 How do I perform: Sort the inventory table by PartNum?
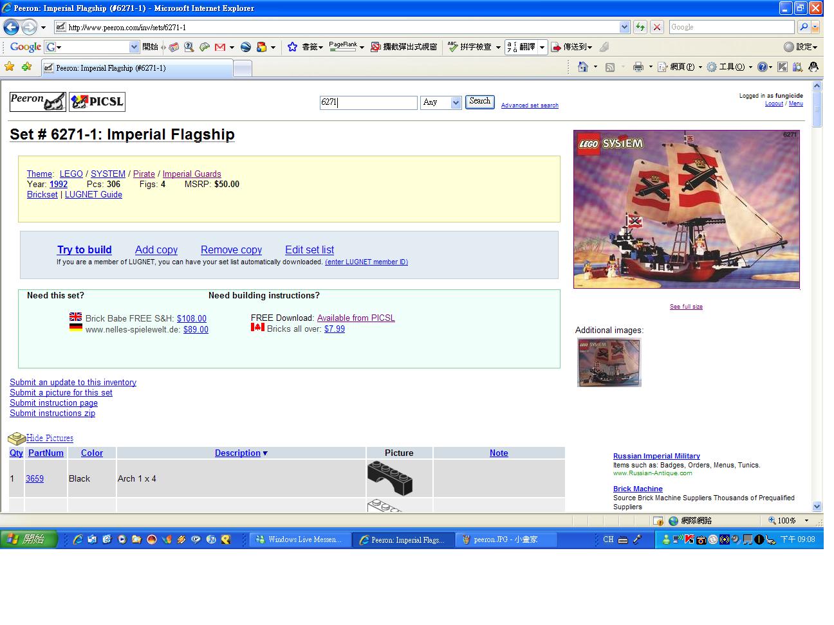point(46,453)
